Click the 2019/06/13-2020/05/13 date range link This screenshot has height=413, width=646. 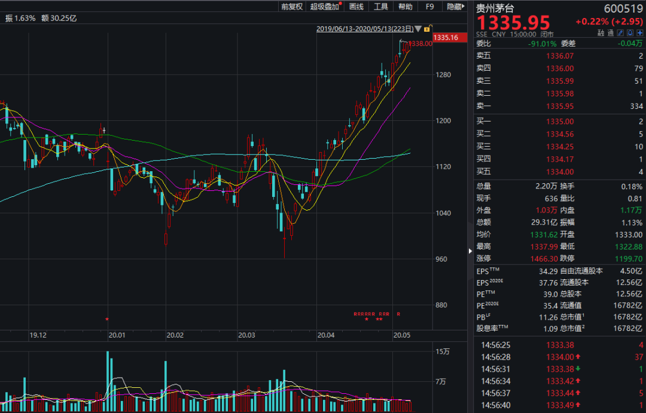[365, 29]
